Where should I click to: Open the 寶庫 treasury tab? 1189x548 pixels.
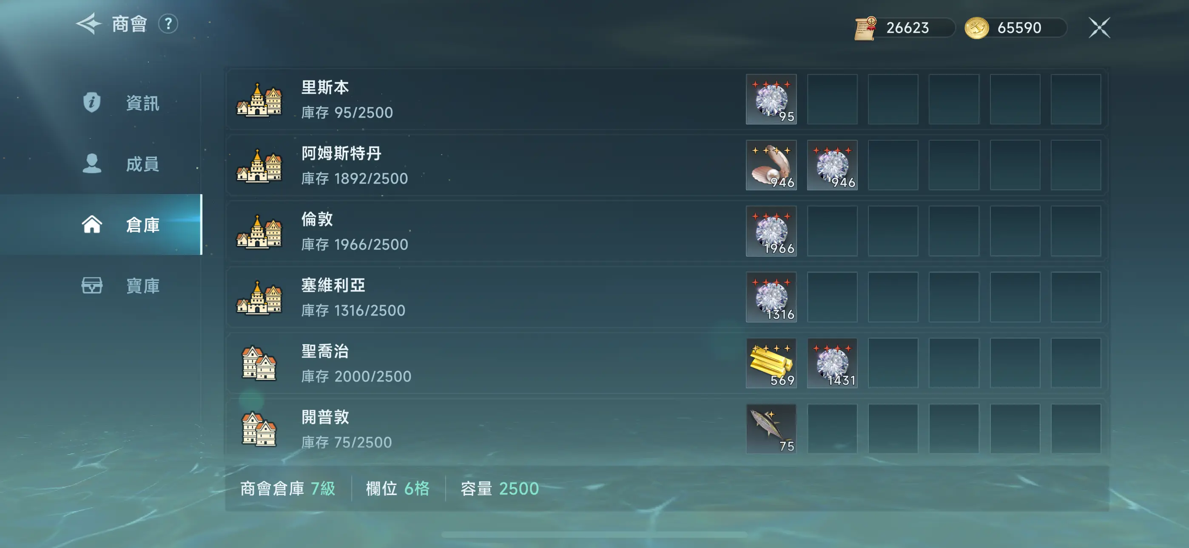point(121,285)
